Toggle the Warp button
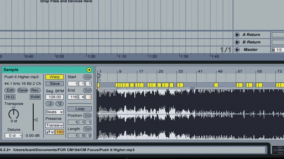 pyautogui.click(x=55, y=77)
